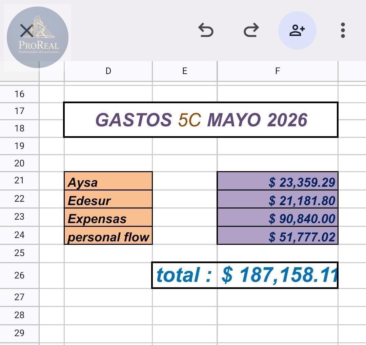Viewport: 366px width, 345px height.
Task: Select row 18 header
Action: point(19,129)
